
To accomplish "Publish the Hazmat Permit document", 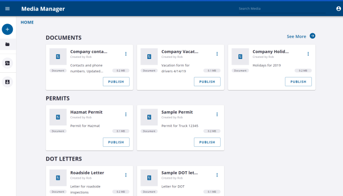I will pyautogui.click(x=116, y=142).
